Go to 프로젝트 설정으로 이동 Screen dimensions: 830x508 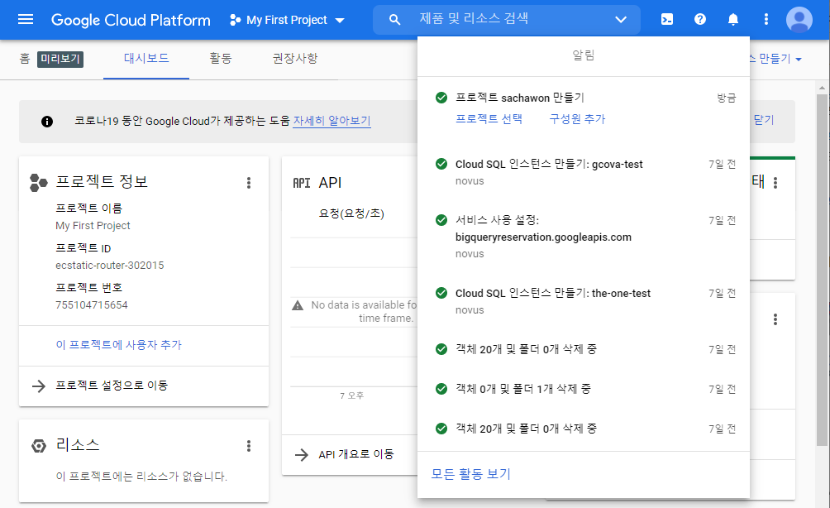point(112,386)
